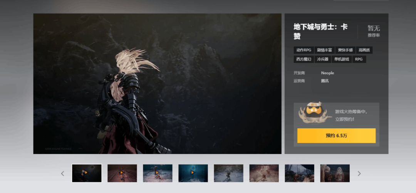This screenshot has height=193, width=416.
Task: Click the 运营商 label
Action: [x=299, y=81]
